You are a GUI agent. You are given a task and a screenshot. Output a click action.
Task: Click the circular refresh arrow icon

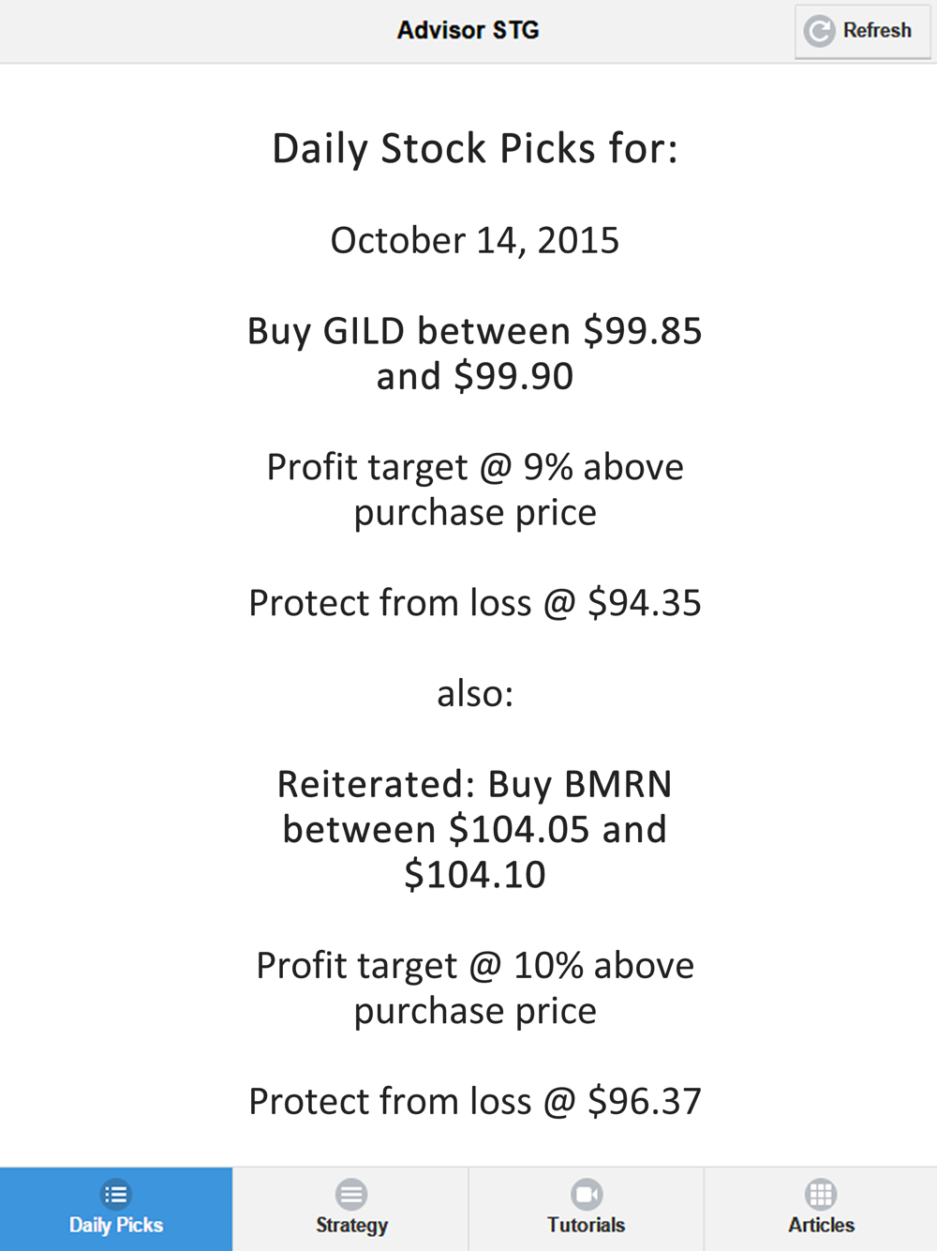click(x=819, y=31)
